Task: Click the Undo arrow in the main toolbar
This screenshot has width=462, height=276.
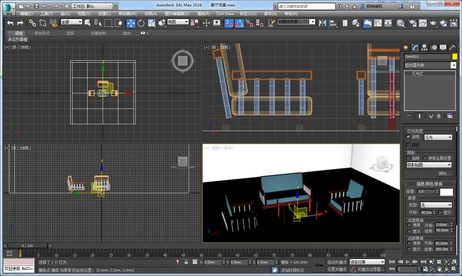Action: pyautogui.click(x=10, y=23)
